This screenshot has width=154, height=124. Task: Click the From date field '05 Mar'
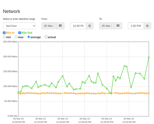click(49, 26)
